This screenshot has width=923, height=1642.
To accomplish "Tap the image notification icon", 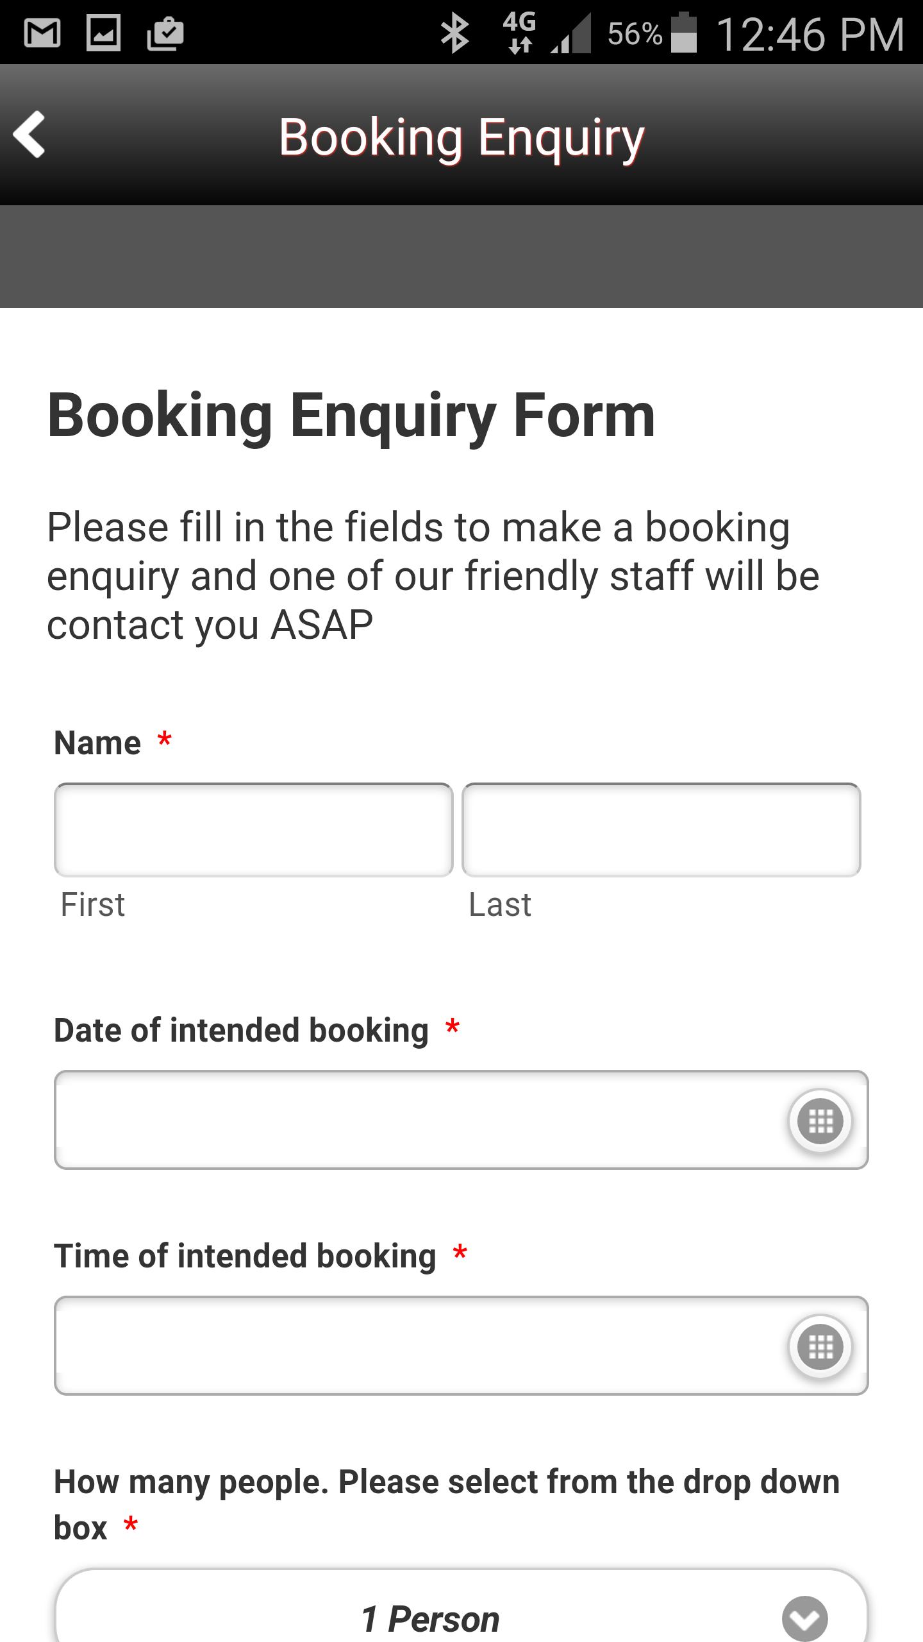I will (x=103, y=33).
